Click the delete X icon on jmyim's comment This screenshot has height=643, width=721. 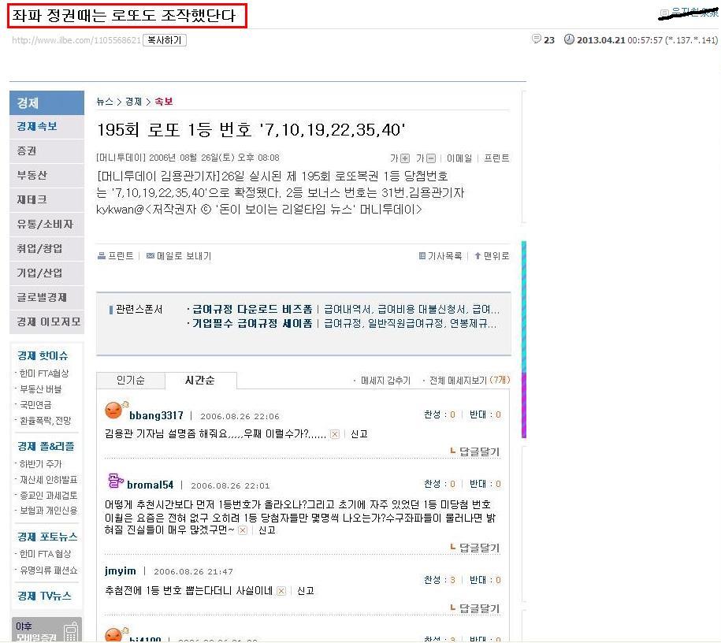(281, 591)
